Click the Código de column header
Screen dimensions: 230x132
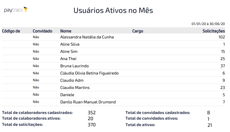pyautogui.click(x=11, y=31)
